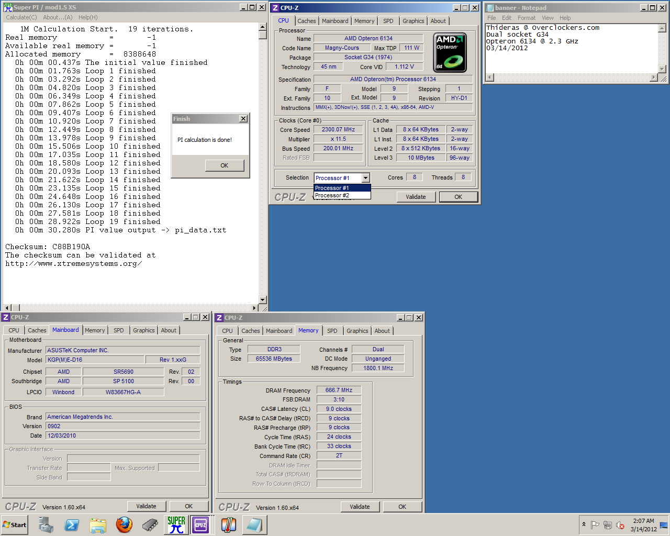Click the Checksum: C88B190A line

(x=48, y=247)
